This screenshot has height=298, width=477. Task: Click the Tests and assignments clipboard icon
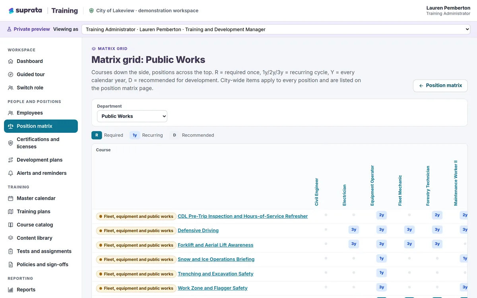[11, 251]
